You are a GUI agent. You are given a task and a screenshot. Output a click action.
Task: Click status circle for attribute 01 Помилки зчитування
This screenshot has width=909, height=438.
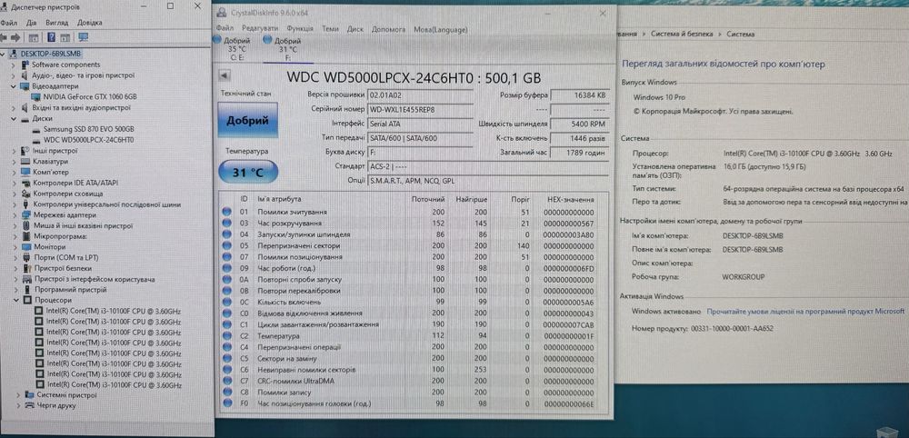point(226,212)
